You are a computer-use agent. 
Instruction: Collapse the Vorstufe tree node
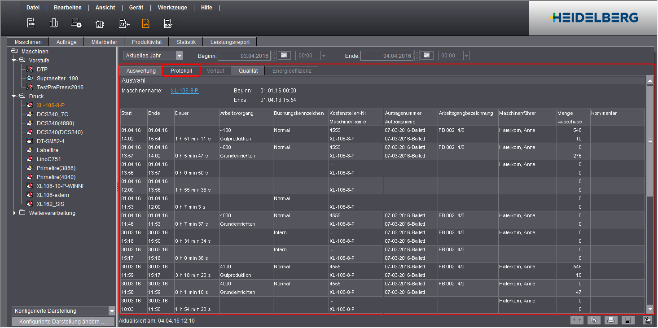pyautogui.click(x=14, y=60)
